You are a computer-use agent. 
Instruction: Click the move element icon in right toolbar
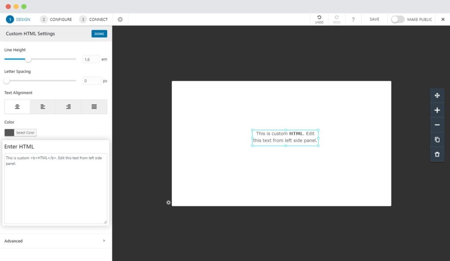pos(437,96)
